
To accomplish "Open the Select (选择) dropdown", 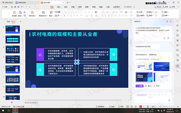I will point(165,15).
